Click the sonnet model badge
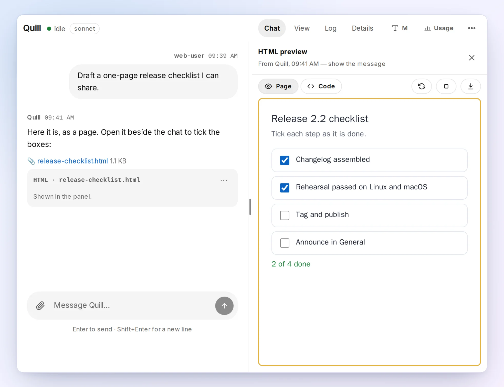The image size is (504, 387). coord(85,29)
